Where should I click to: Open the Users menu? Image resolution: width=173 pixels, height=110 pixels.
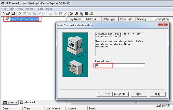coord(30,9)
